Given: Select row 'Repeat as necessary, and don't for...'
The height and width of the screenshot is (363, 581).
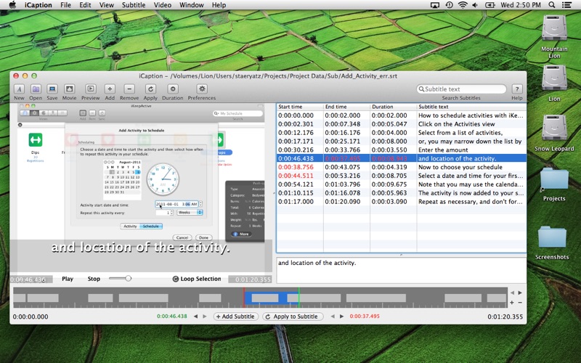Looking at the screenshot, I should click(x=402, y=202).
